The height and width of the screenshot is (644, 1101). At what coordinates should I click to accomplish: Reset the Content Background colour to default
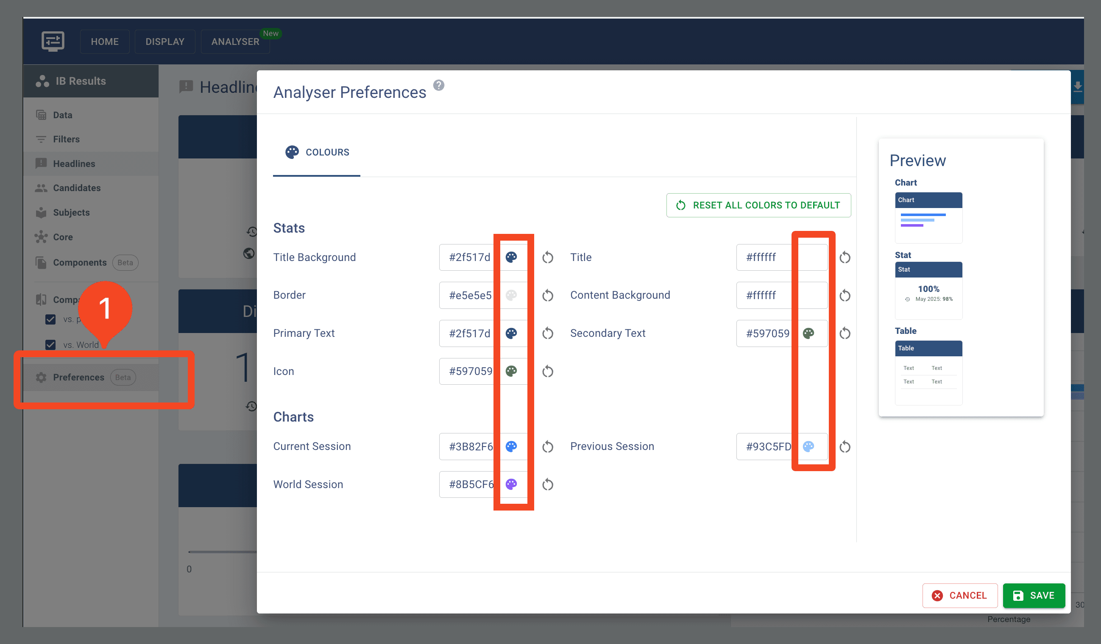(845, 295)
